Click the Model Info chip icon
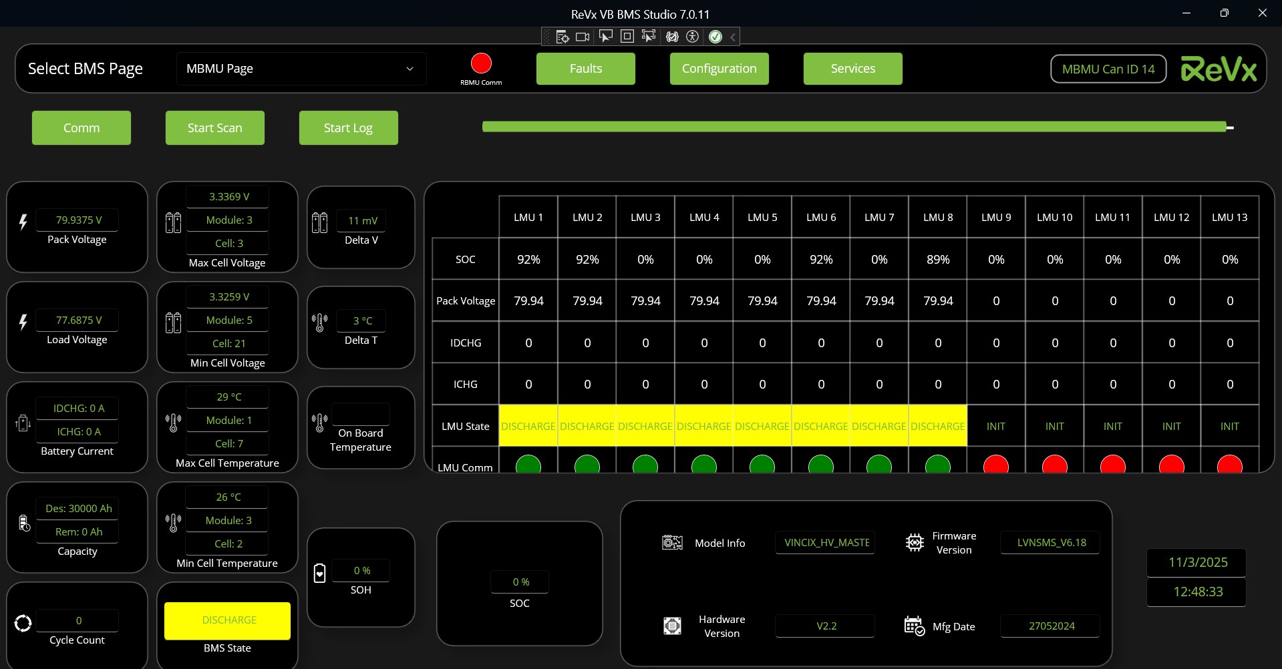Viewport: 1282px width, 669px height. tap(672, 542)
